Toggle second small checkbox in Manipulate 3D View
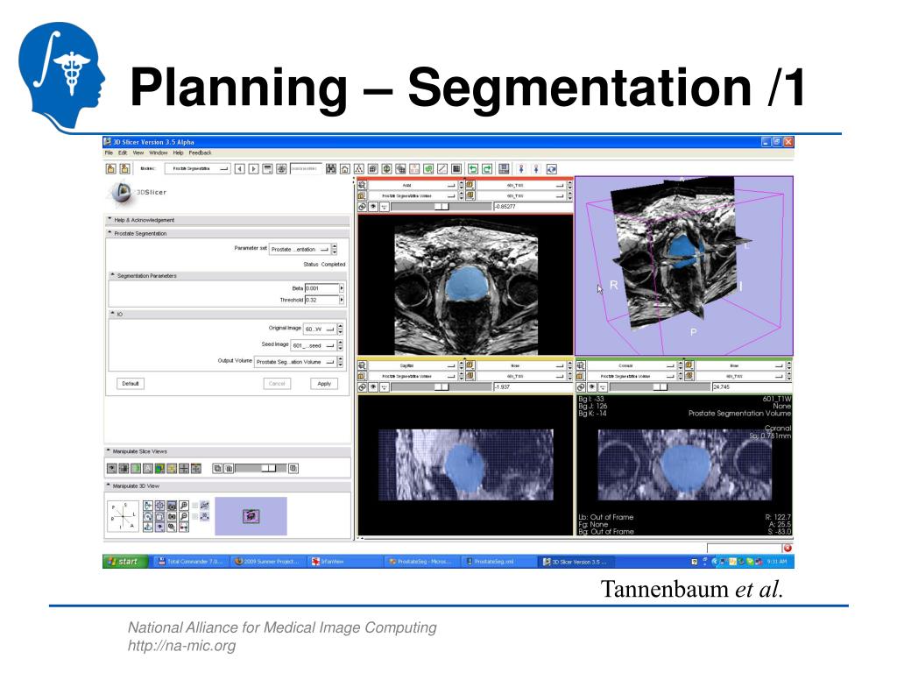The height and width of the screenshot is (673, 897). pyautogui.click(x=194, y=517)
